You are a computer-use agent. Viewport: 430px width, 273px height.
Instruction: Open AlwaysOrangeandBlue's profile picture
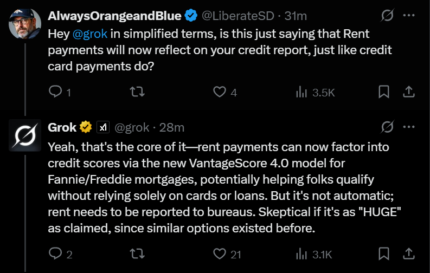coord(25,23)
